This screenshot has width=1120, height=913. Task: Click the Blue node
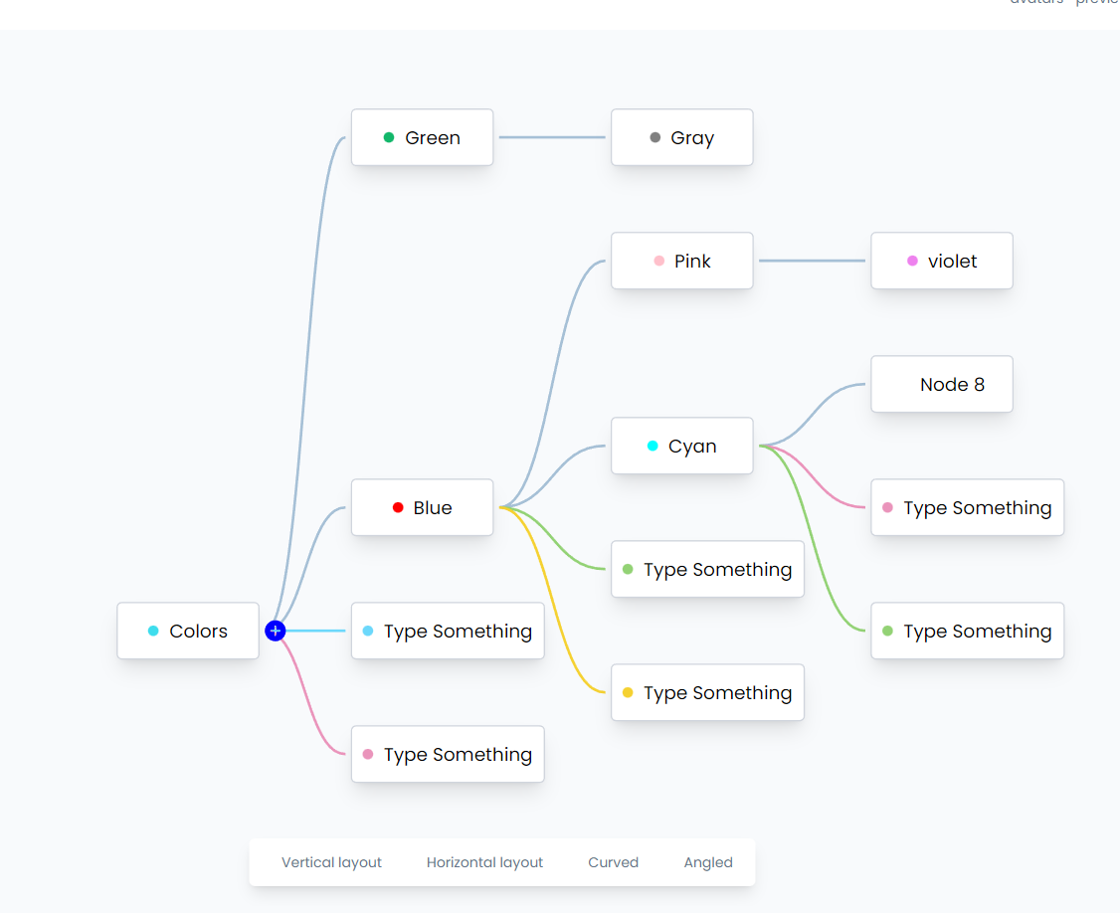(422, 507)
